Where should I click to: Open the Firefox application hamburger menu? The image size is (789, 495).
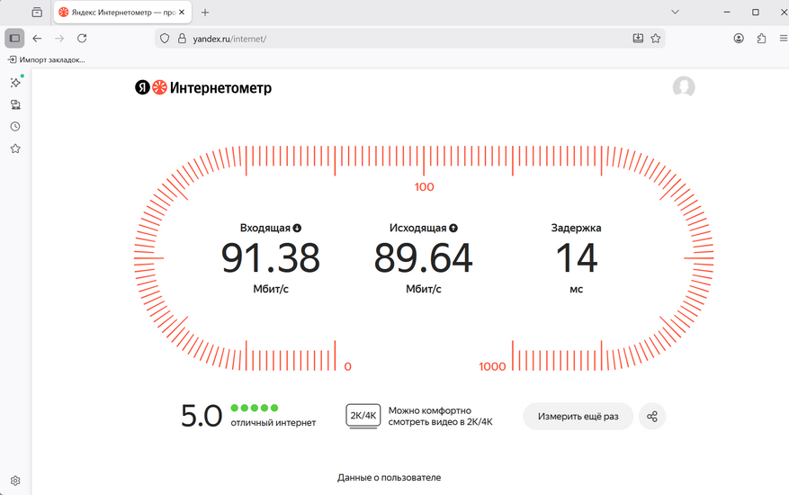pyautogui.click(x=781, y=39)
